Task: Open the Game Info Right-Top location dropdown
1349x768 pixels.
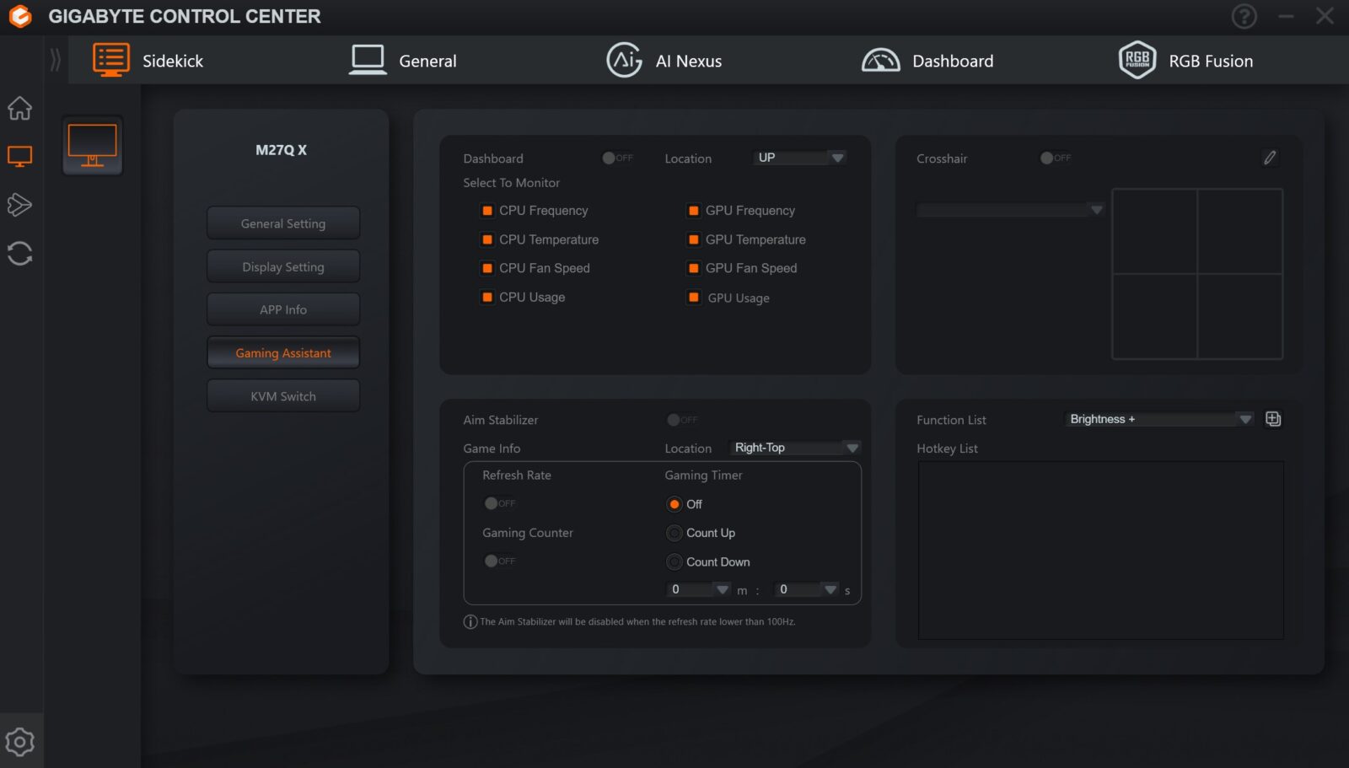Action: (x=795, y=448)
